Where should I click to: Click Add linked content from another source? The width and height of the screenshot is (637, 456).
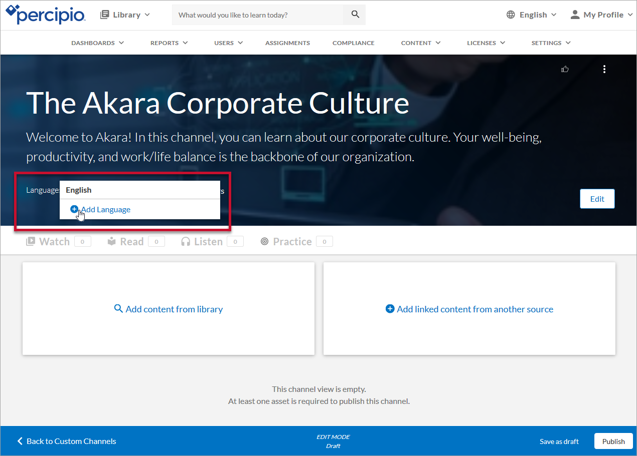469,309
